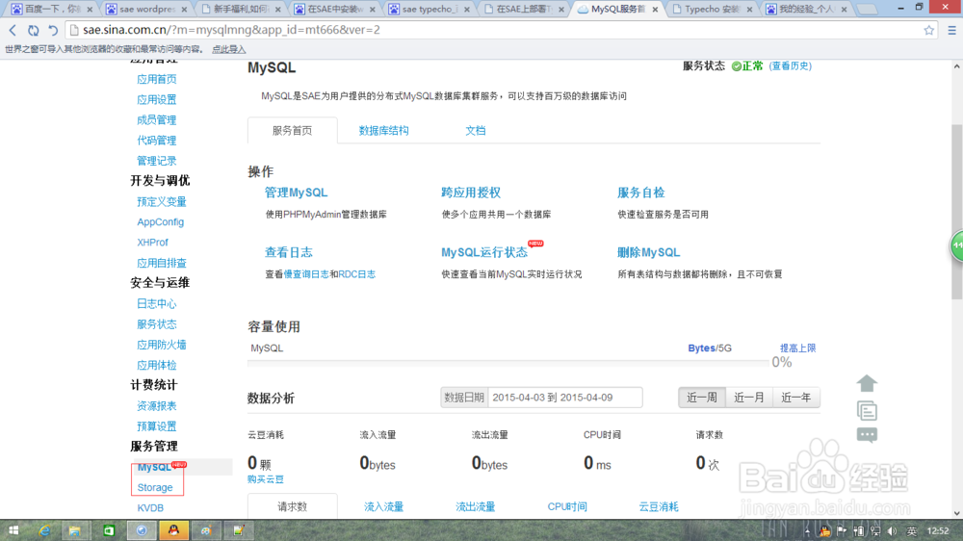Open 预算设置 in sidebar
Screen dimensions: 963x541
coord(157,426)
